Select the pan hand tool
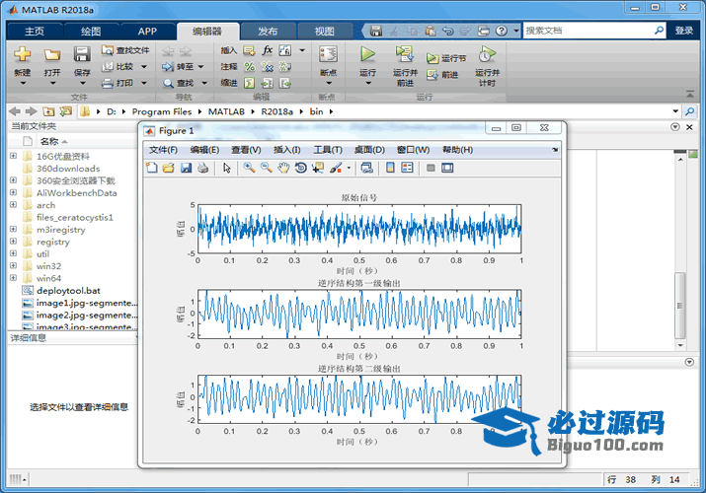This screenshot has width=706, height=493. coord(283,168)
